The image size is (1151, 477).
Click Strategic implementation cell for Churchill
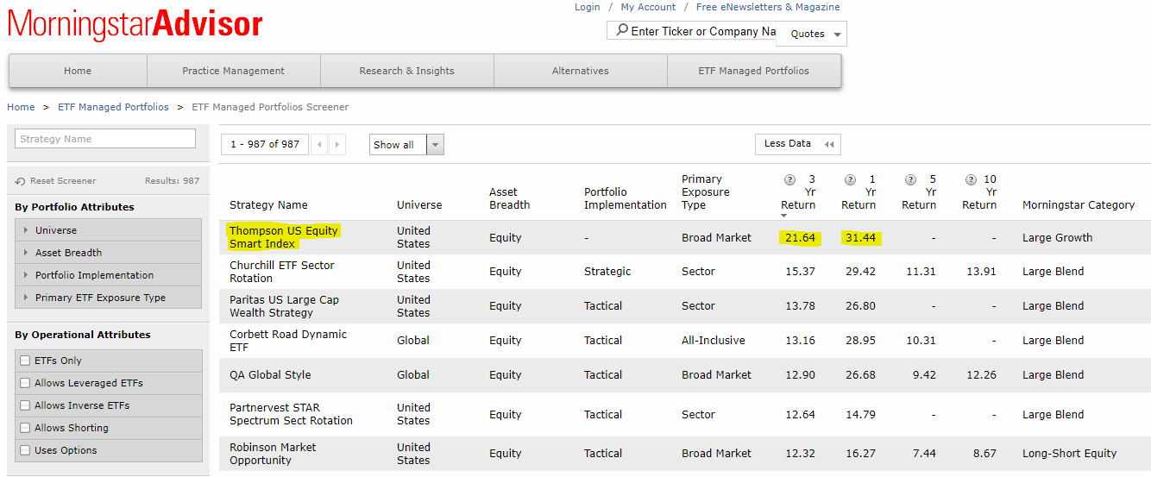point(607,272)
